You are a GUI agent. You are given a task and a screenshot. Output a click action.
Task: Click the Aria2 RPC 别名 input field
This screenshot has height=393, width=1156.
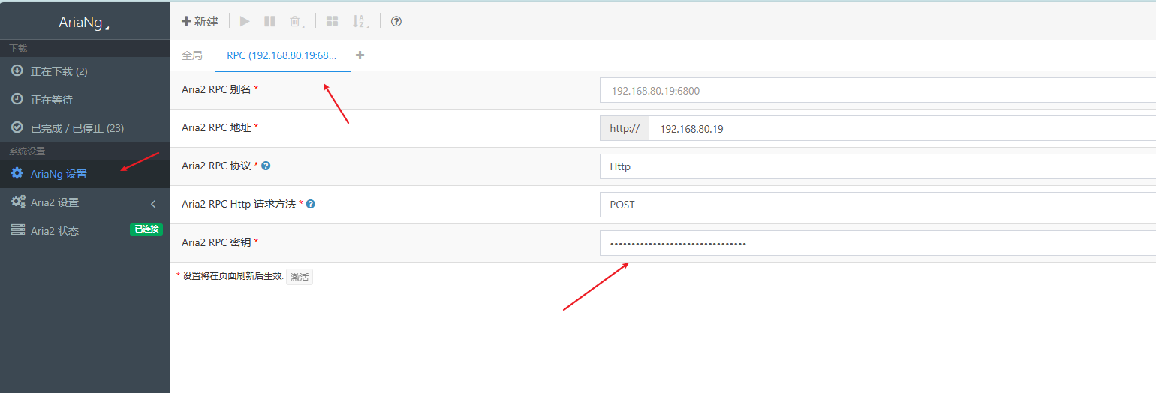coord(878,90)
